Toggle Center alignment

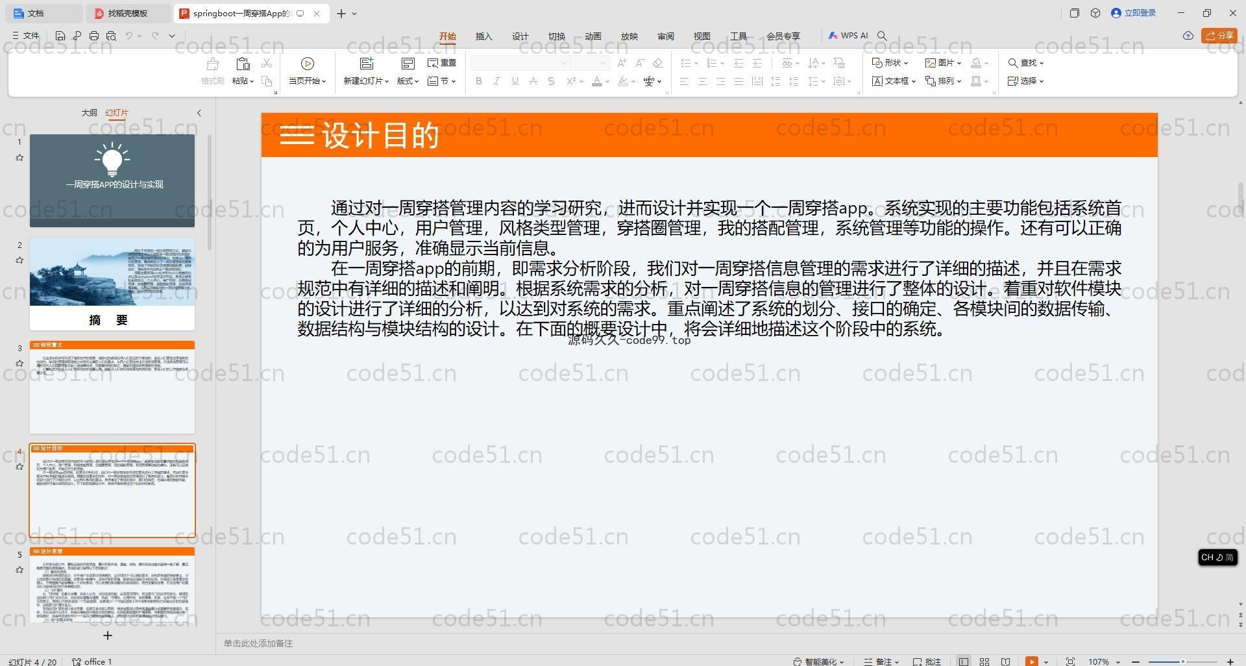click(x=702, y=81)
